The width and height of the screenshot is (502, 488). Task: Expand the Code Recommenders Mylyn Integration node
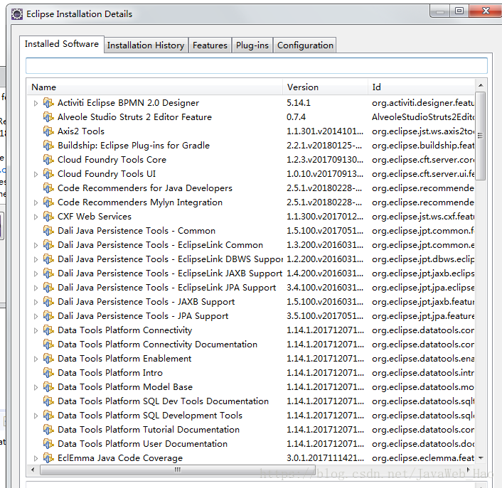(36, 202)
